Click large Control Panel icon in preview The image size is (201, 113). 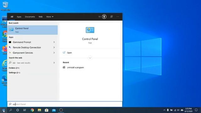click(90, 30)
